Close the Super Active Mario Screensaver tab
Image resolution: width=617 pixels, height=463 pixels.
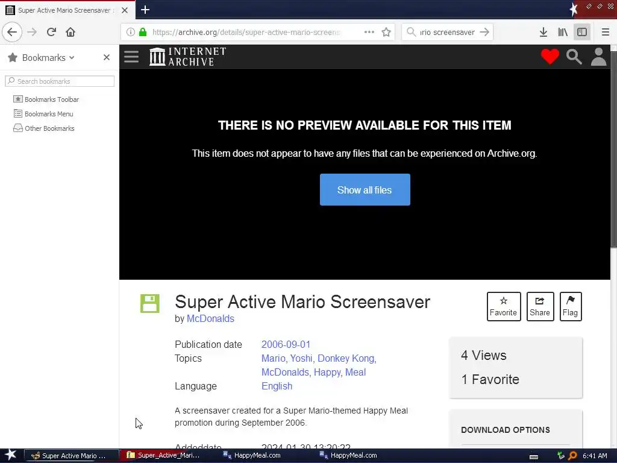click(125, 10)
